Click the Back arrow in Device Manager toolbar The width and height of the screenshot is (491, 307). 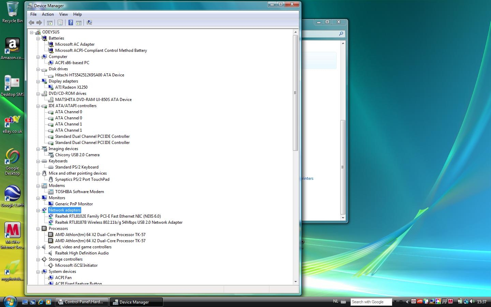tap(31, 23)
